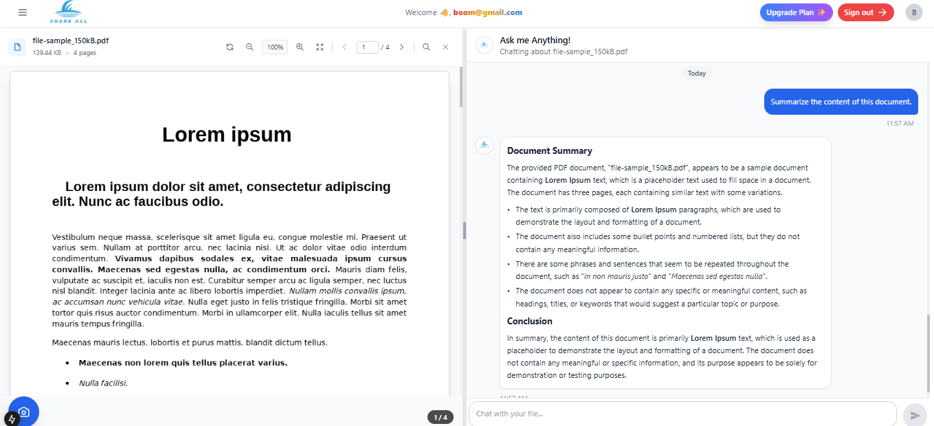The image size is (934, 426).
Task: Click the 100% zoom level box
Action: point(275,47)
